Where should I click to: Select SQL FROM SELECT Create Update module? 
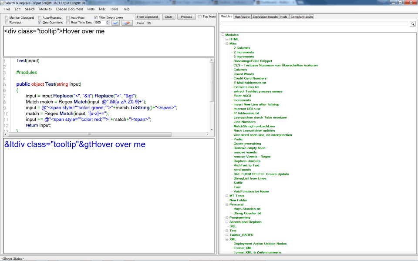(x=261, y=174)
